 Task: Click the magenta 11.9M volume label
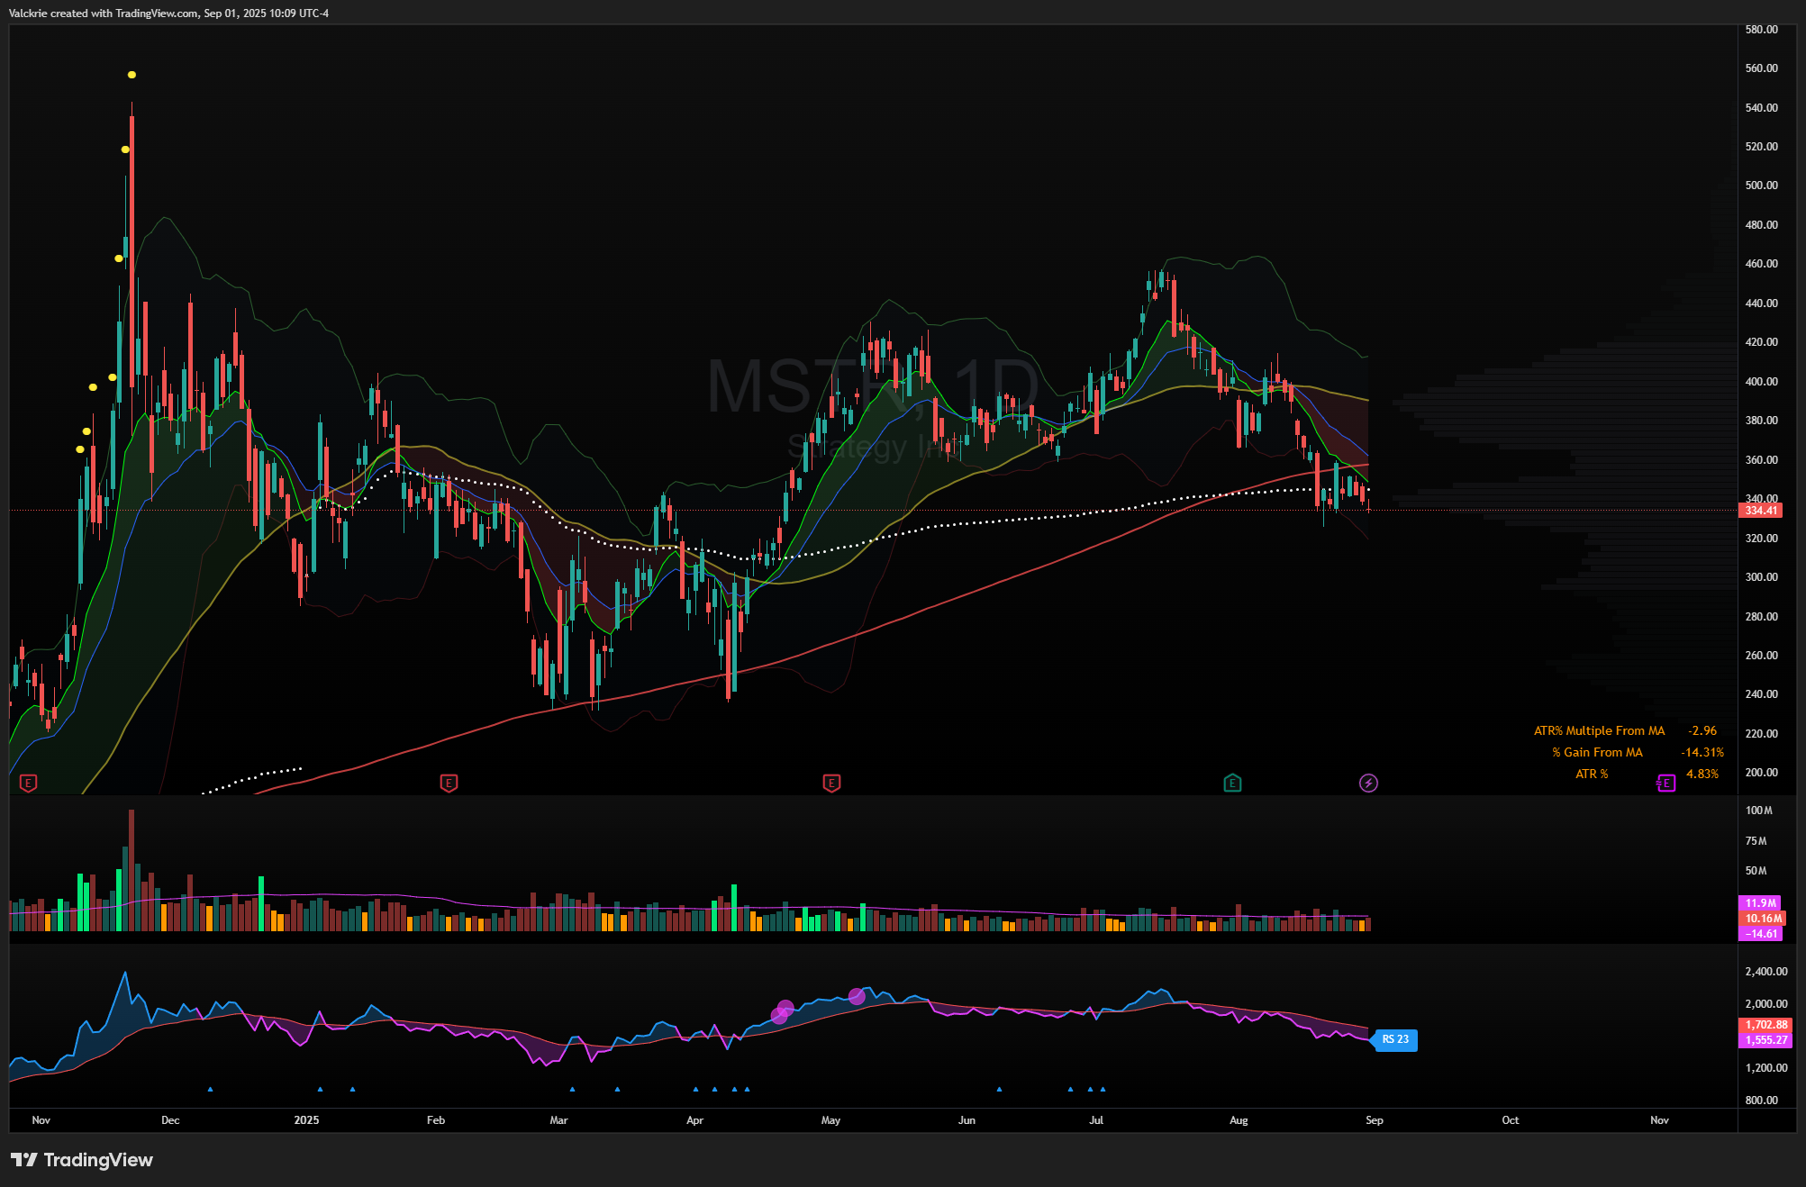tap(1760, 903)
